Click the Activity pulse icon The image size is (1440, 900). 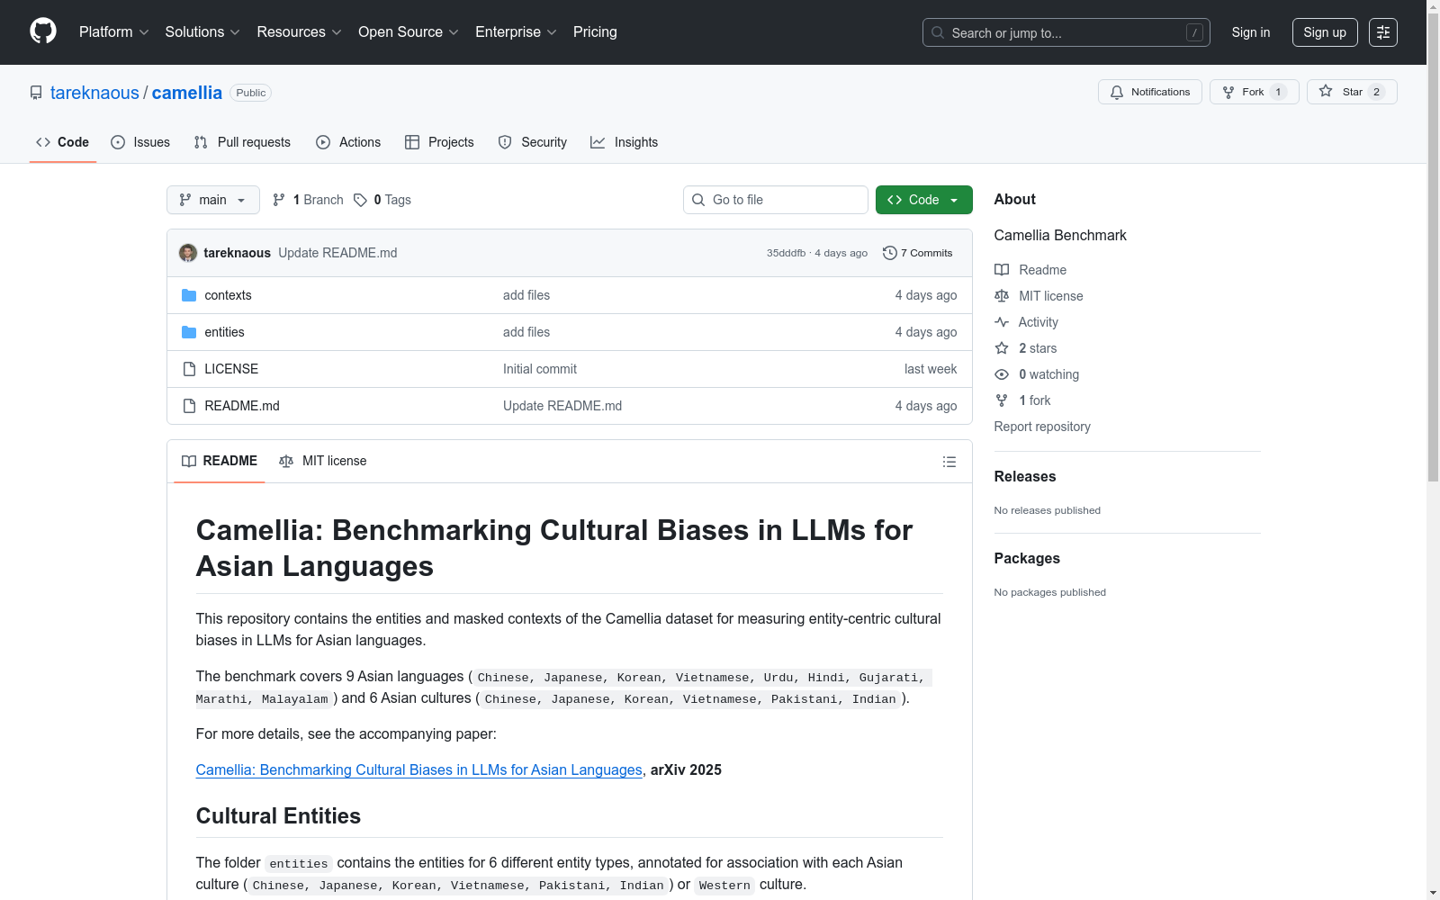1002,322
